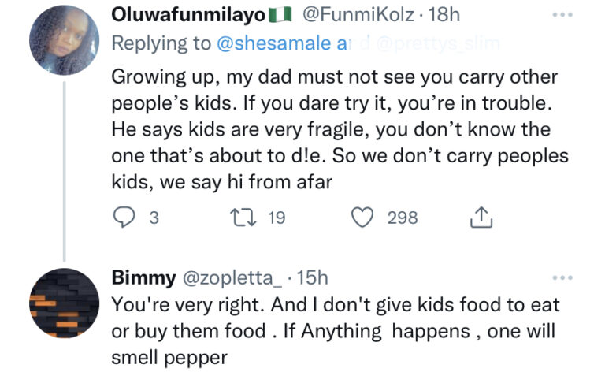
Task: Click the Bimmy display name
Action: point(144,277)
